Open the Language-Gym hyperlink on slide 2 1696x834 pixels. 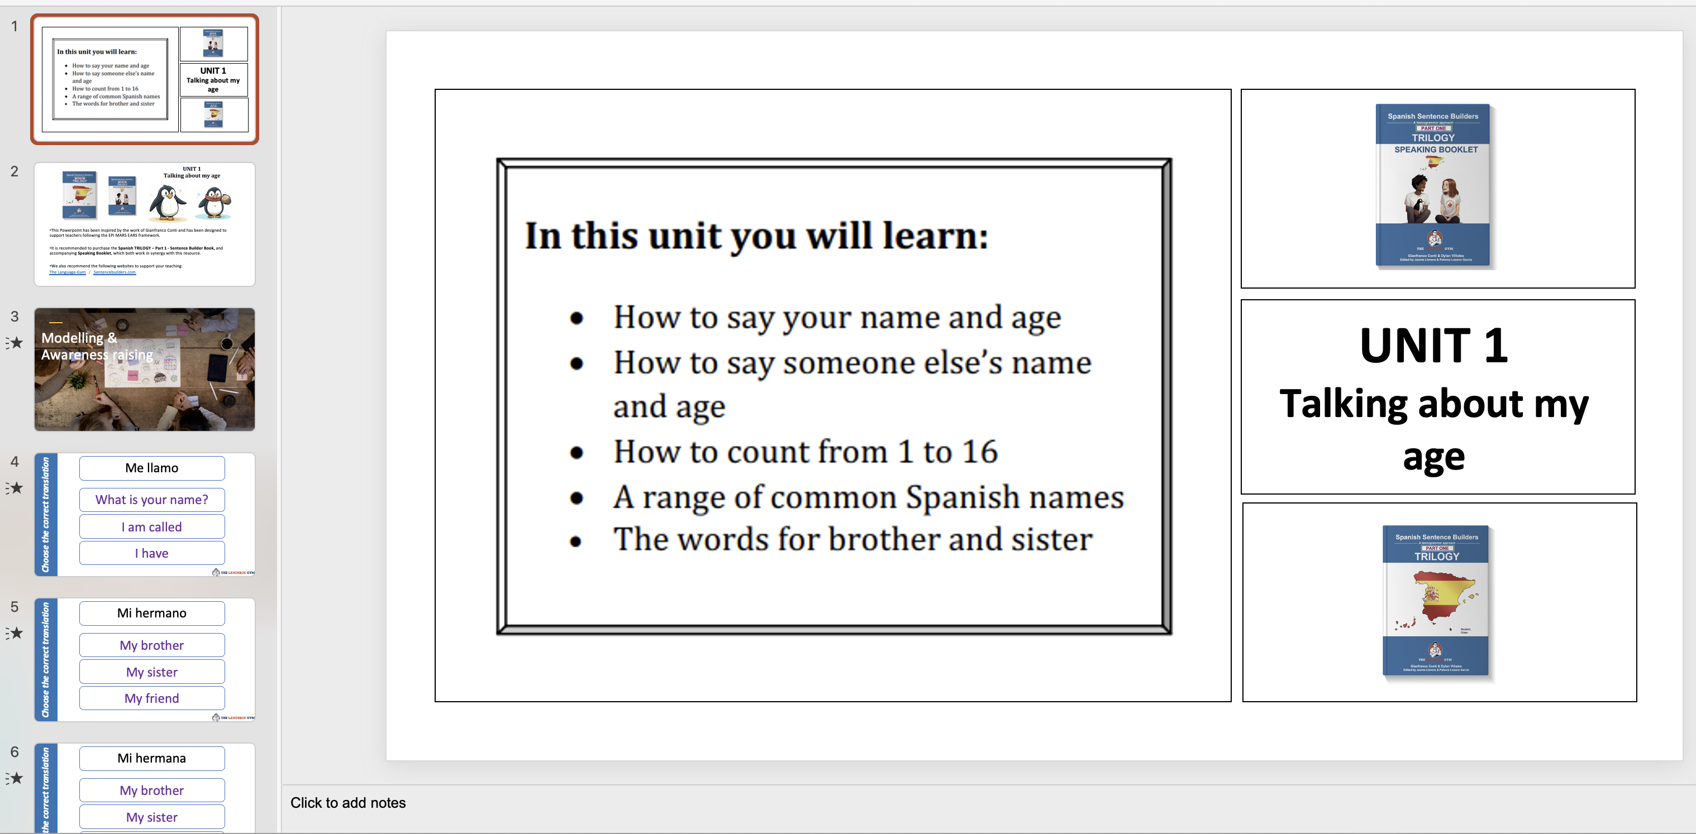(66, 272)
